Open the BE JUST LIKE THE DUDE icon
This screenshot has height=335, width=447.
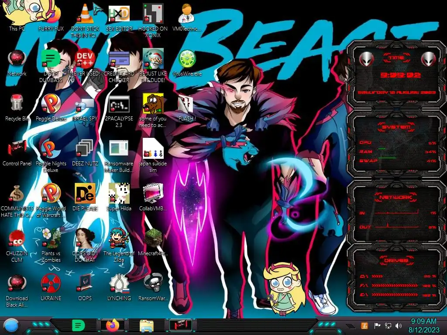153,65
